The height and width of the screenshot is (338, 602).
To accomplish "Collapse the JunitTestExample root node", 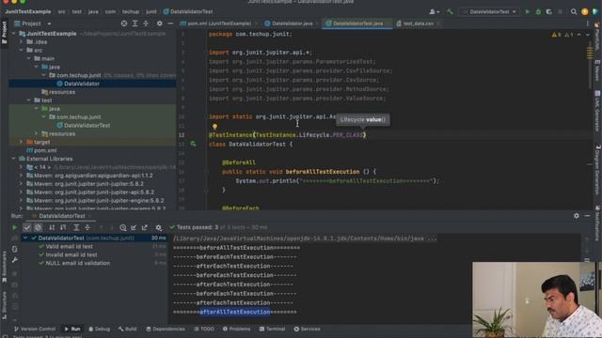I will coord(14,34).
